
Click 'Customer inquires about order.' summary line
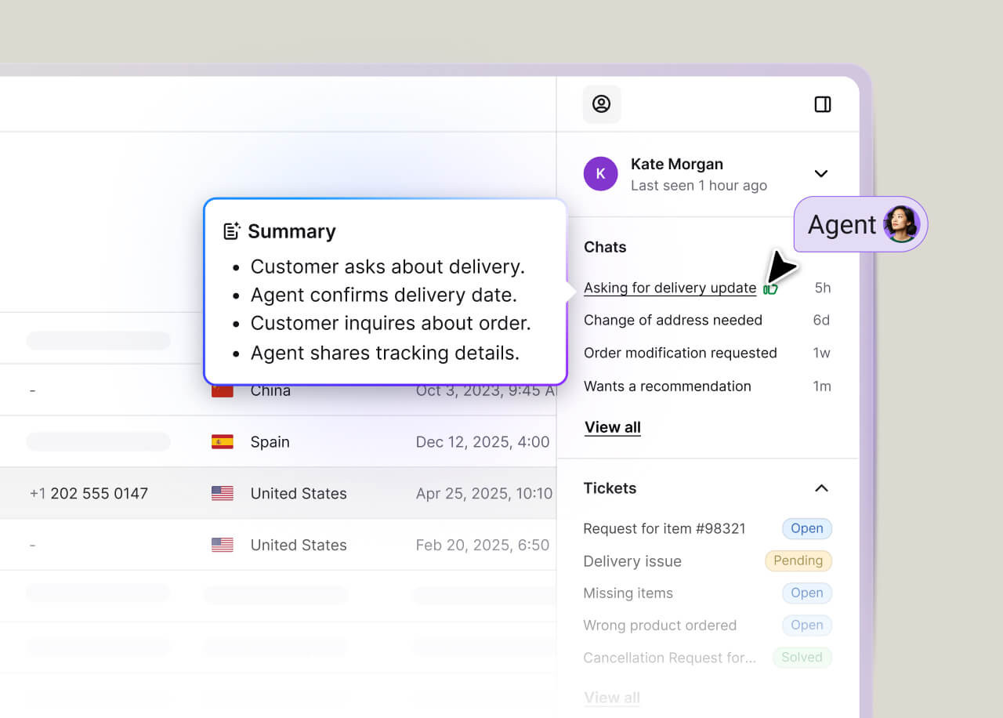[x=390, y=323]
